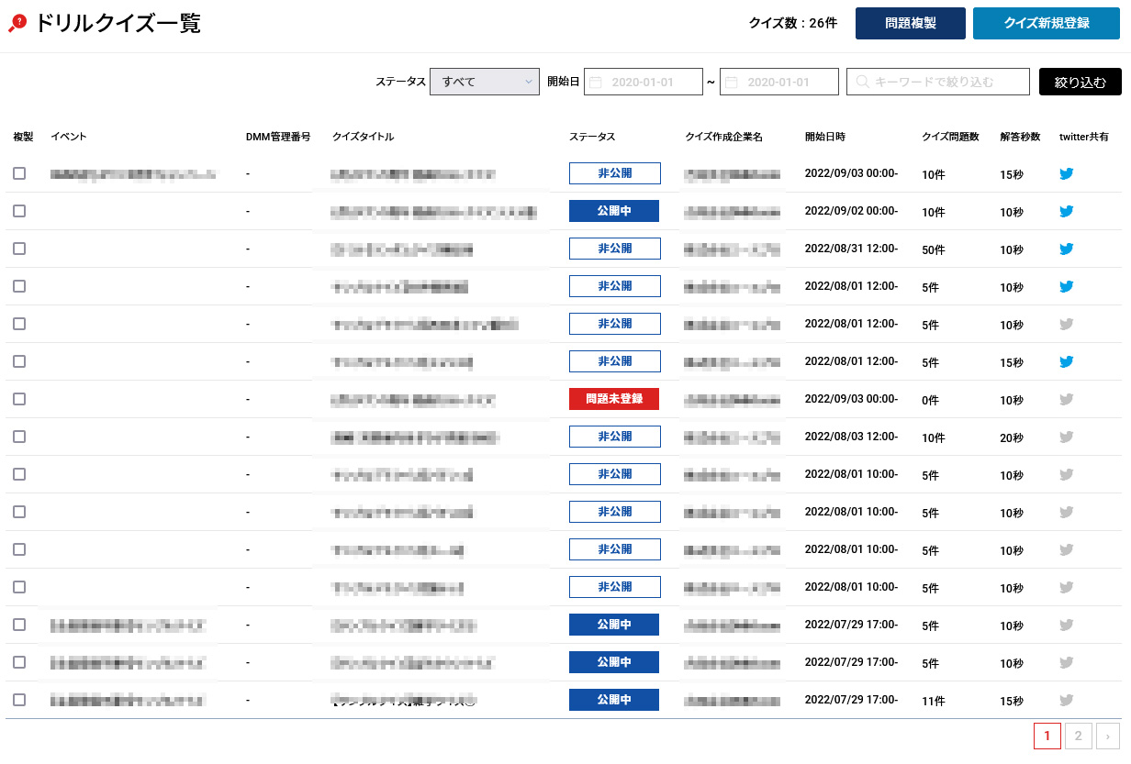The image size is (1131, 764).
Task: Click the 問題複製 button
Action: coord(910,24)
